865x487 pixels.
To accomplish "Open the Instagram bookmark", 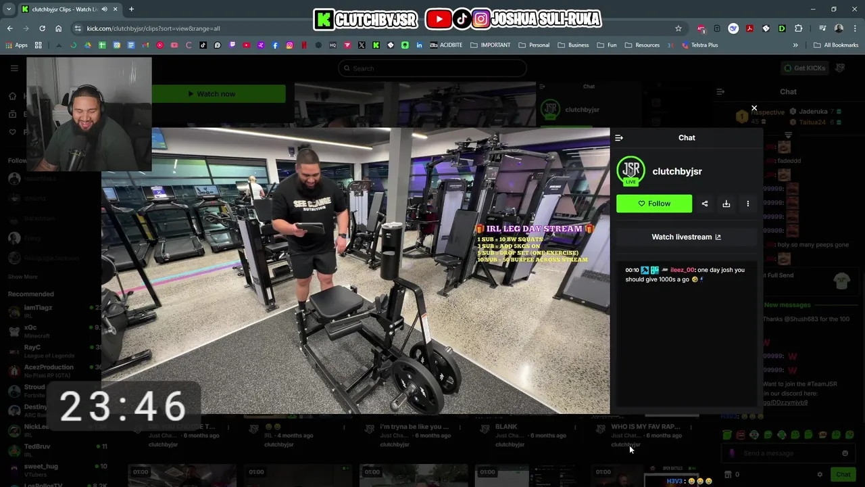I will [x=290, y=45].
